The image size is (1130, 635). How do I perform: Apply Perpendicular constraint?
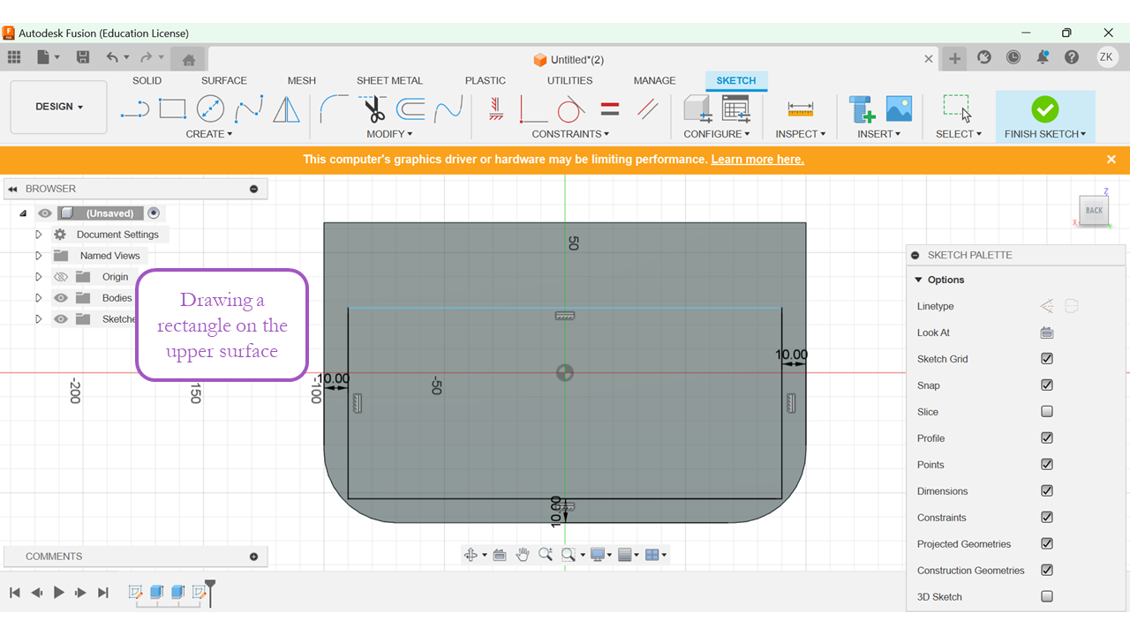533,109
